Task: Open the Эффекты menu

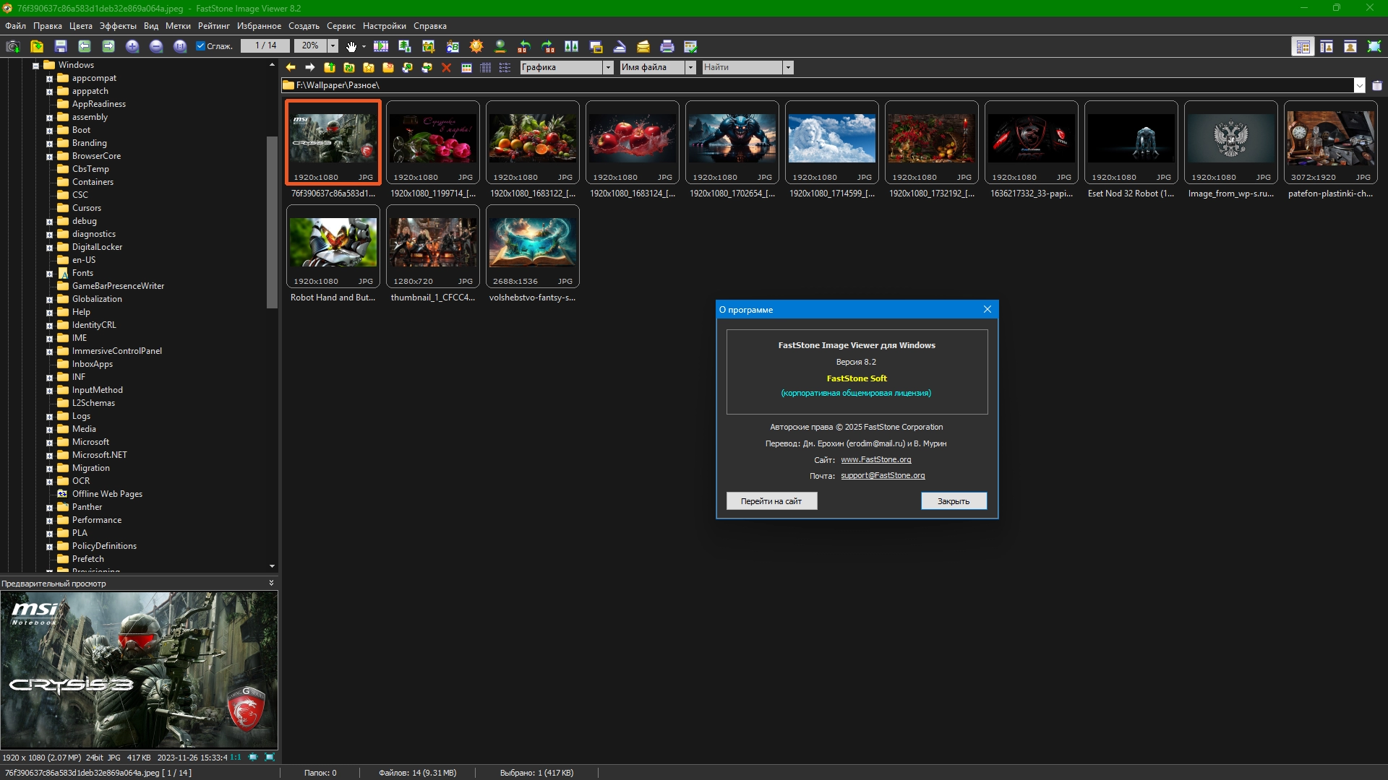Action: pyautogui.click(x=118, y=26)
